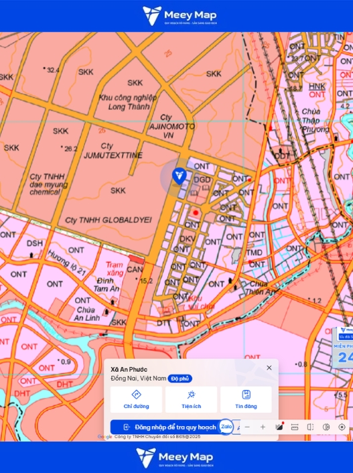The height and width of the screenshot is (473, 353).
Task: Click the Hương lộ 21 road label
Action: (x=67, y=263)
